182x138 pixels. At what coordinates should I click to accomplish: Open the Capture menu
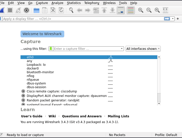(x=42, y=3)
